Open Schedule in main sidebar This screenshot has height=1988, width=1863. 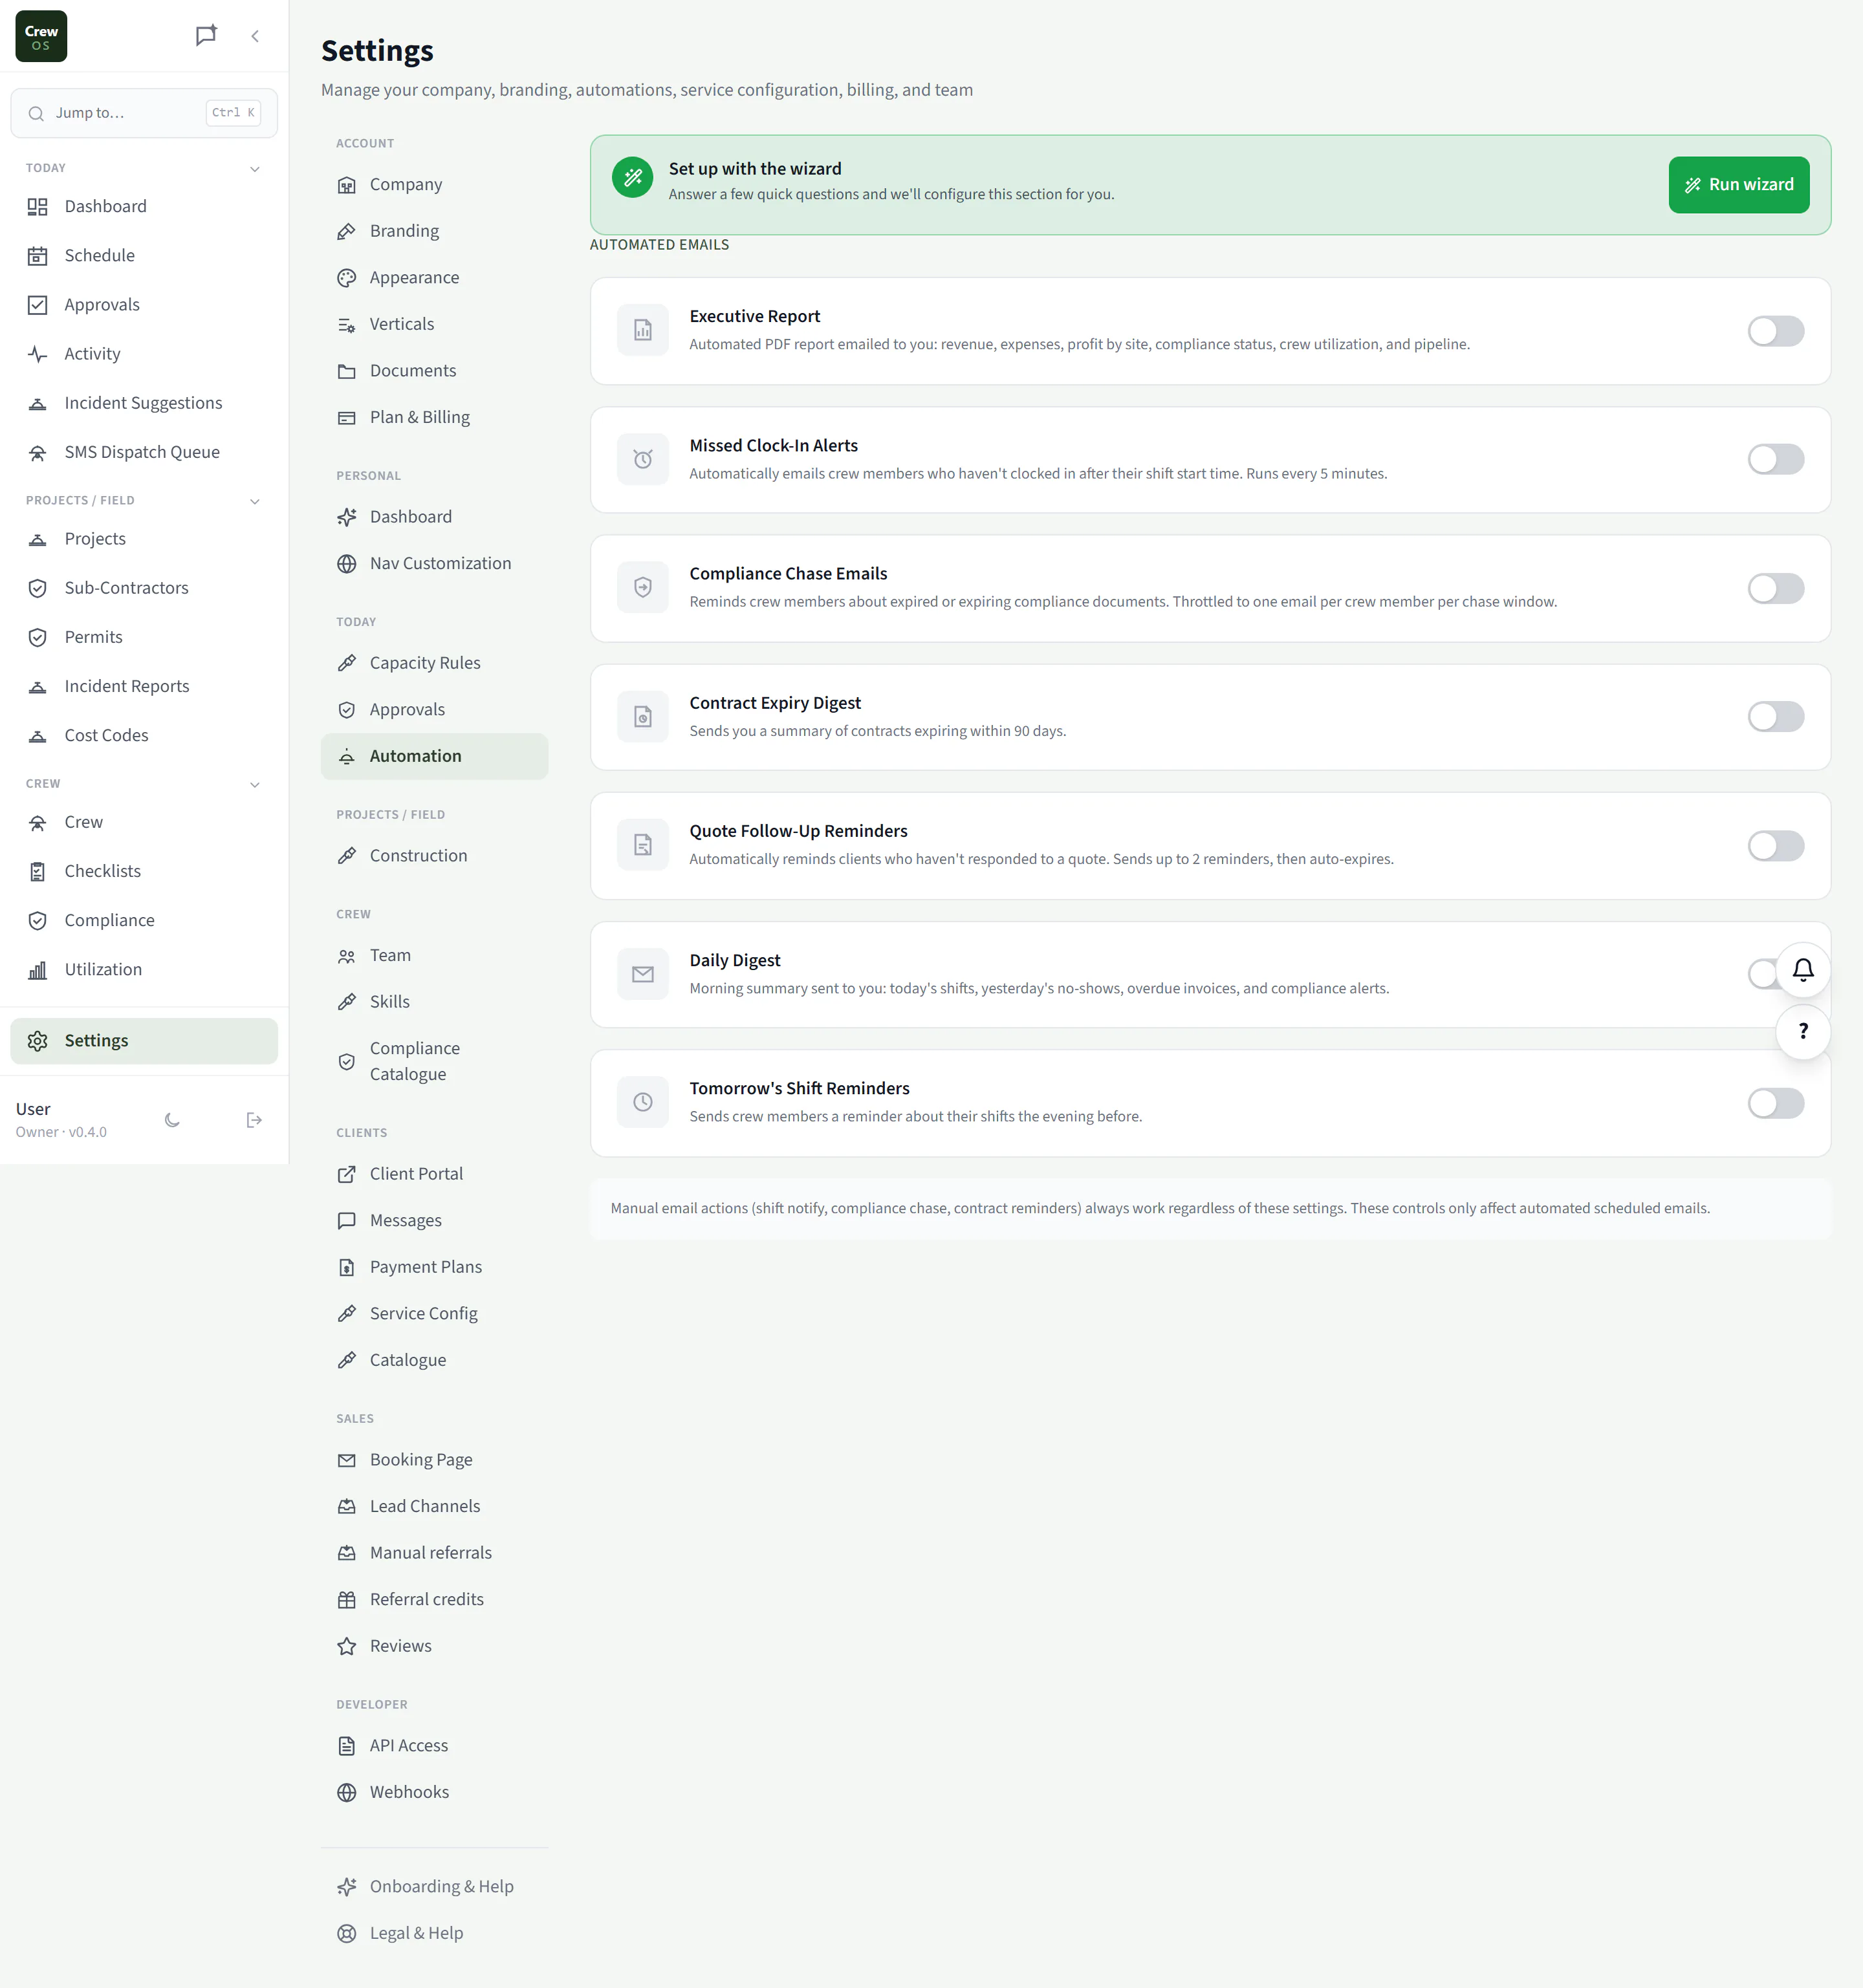pyautogui.click(x=144, y=255)
